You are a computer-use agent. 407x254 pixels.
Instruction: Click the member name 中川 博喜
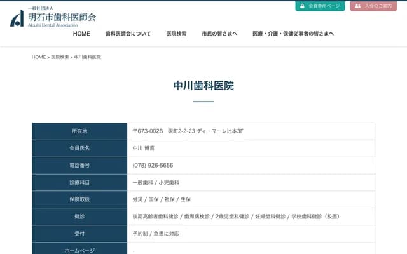(x=144, y=148)
